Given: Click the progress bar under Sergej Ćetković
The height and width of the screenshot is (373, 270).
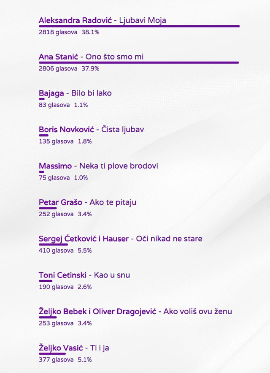Looking at the screenshot, I should tap(53, 244).
